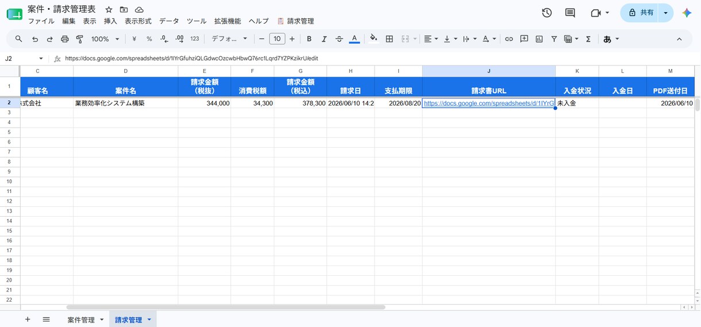Collapse the toolbar with the up chevron
The height and width of the screenshot is (327, 701).
679,39
